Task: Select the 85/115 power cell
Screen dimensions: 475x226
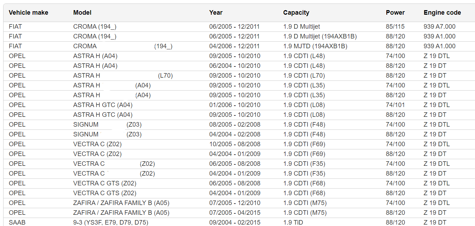Action: tap(395, 27)
